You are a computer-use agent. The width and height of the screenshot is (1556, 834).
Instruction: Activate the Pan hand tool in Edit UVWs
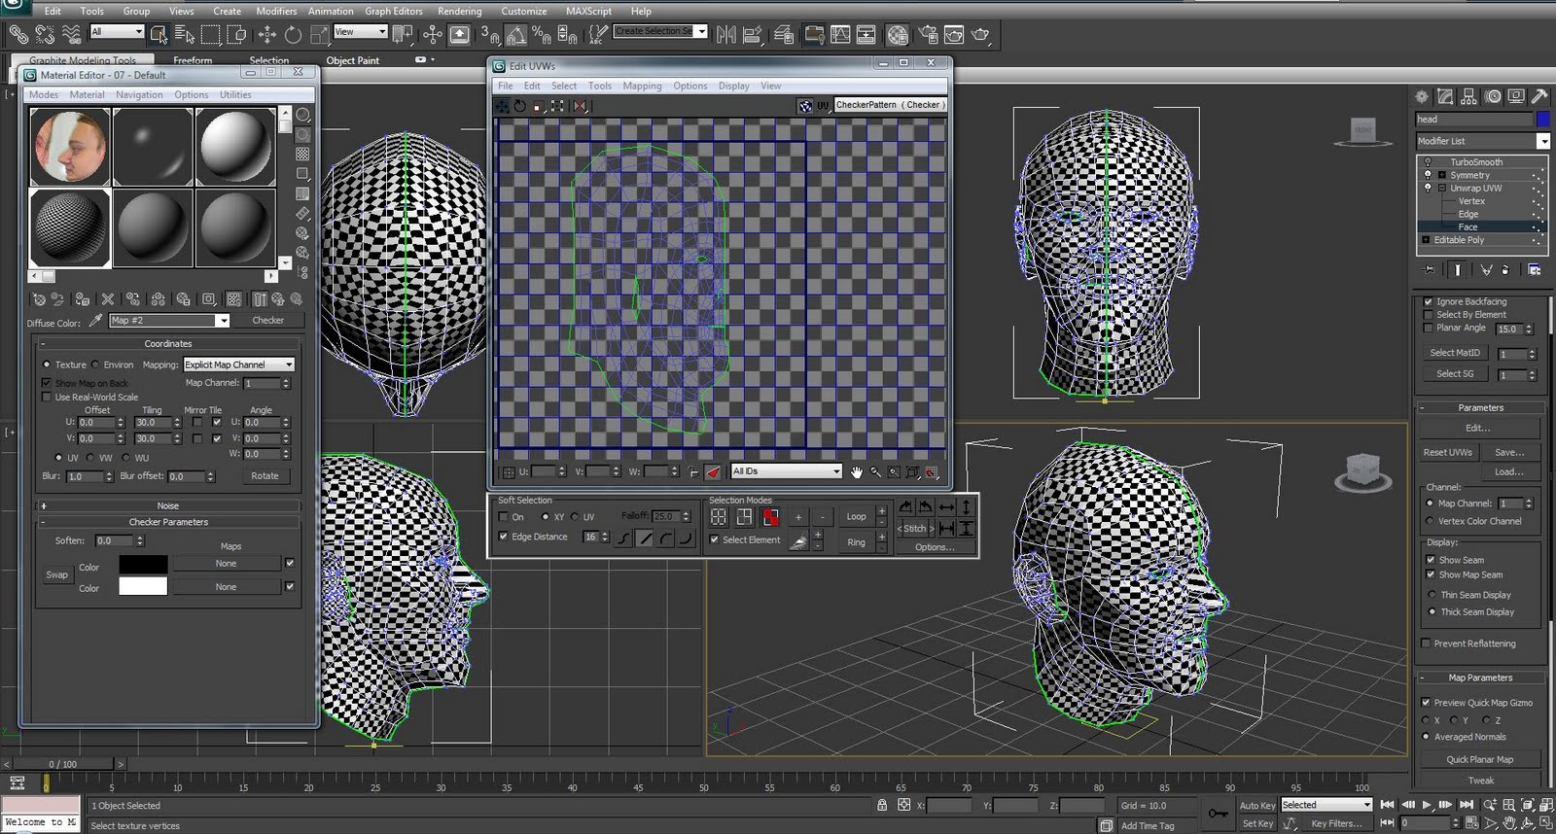tap(856, 471)
